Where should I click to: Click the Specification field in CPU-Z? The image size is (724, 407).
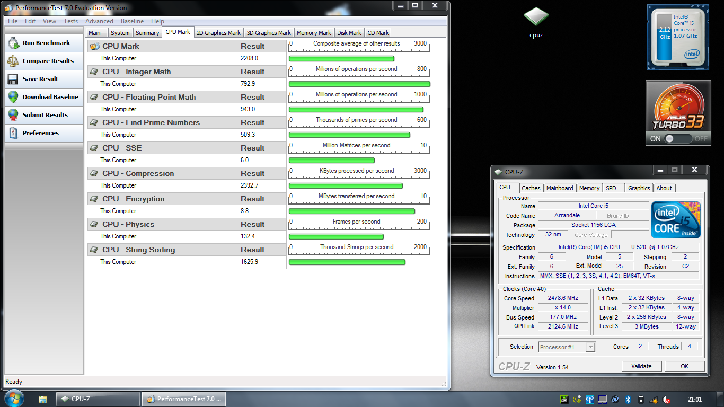point(619,247)
